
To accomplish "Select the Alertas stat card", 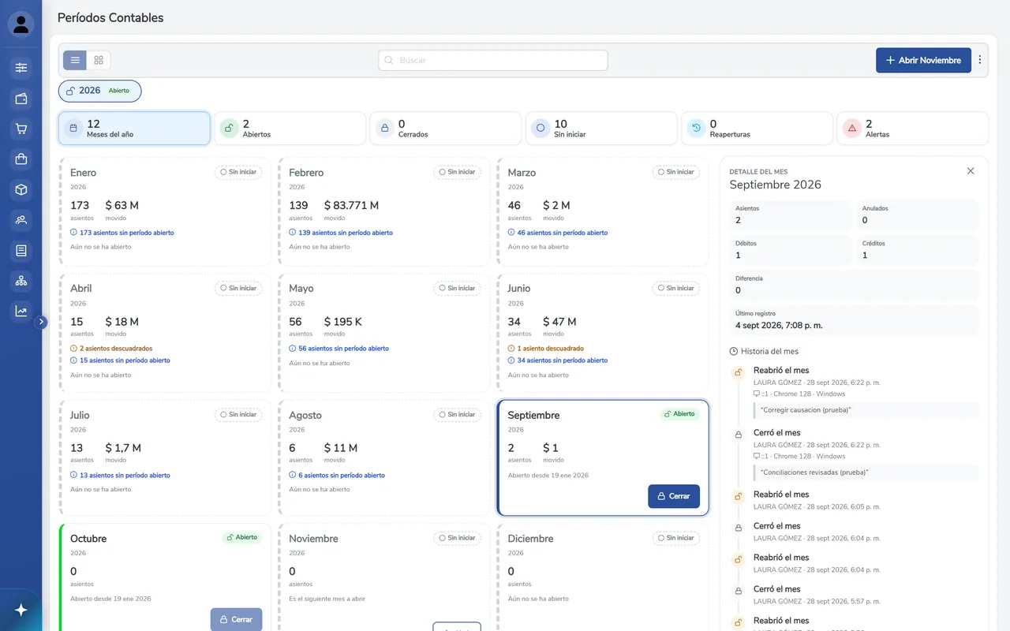I will [x=912, y=129].
